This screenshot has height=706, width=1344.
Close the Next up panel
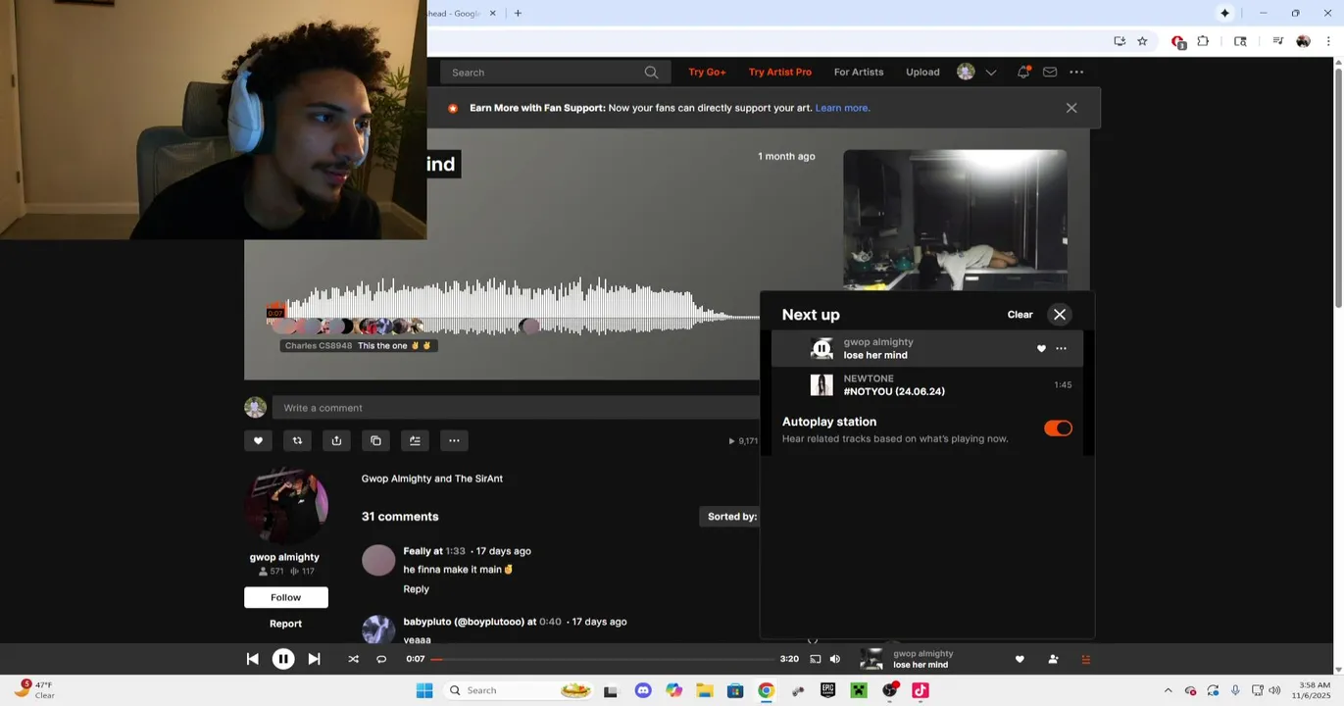pos(1060,315)
